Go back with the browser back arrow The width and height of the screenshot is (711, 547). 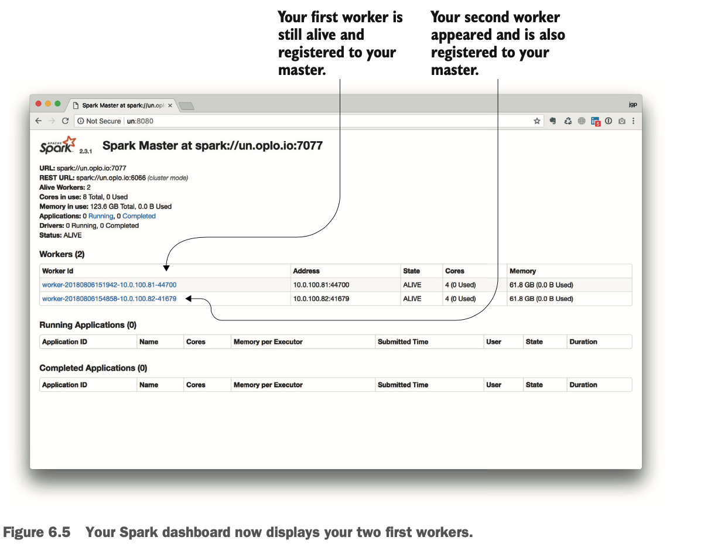tap(39, 121)
